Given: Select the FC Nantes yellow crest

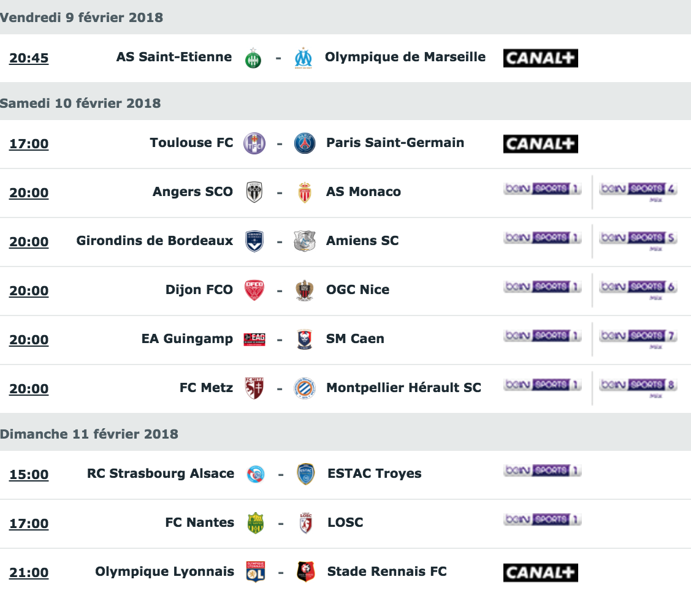Looking at the screenshot, I should pos(256,523).
